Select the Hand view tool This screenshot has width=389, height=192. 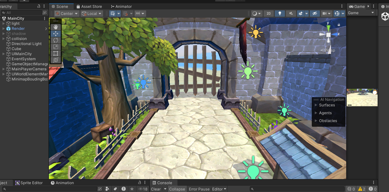coord(56,27)
